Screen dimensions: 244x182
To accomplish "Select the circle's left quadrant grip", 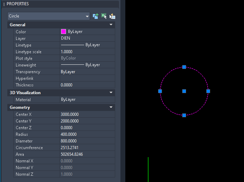I will [x=160, y=91].
